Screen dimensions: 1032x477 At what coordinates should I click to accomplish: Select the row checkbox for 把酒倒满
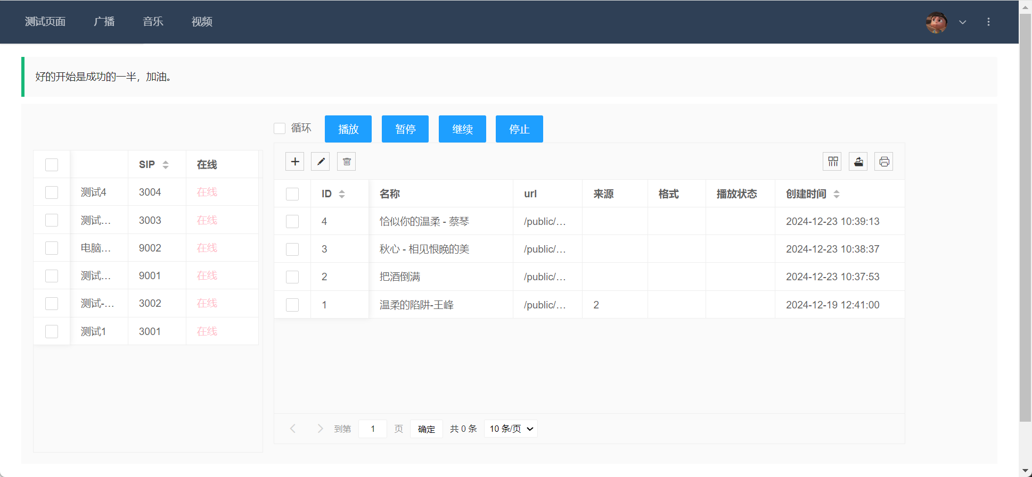coord(292,277)
